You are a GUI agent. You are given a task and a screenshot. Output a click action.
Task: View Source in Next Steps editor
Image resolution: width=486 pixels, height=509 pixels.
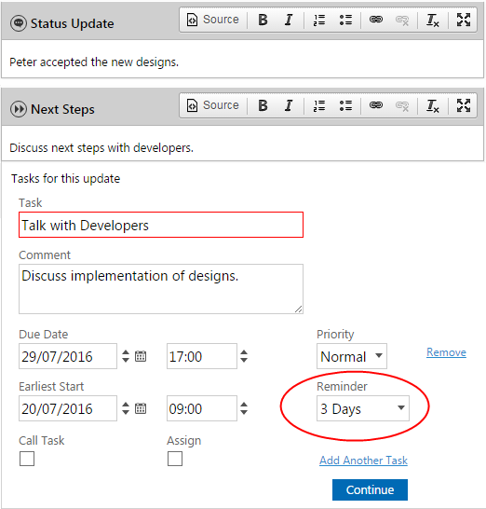tap(213, 105)
